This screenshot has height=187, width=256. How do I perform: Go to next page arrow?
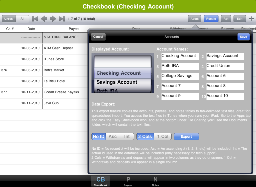pyautogui.click(x=53, y=19)
